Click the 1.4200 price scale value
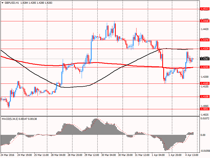Screen dimensions: 210x158 [205, 77]
